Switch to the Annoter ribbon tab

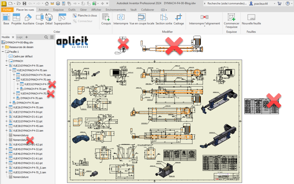[x=44, y=9]
